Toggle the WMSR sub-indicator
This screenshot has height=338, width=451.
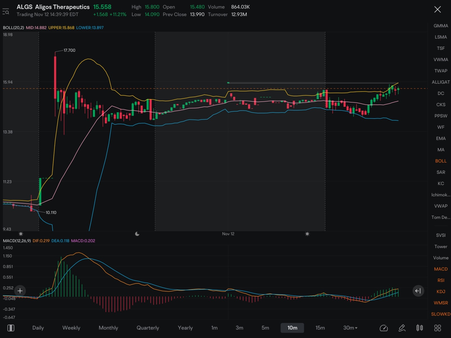(x=441, y=303)
